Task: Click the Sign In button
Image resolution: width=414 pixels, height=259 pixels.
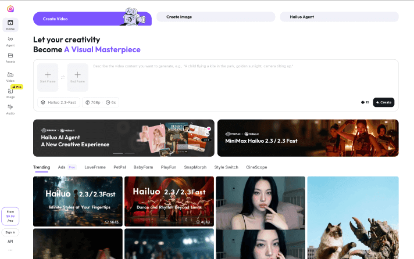Action: click(10, 232)
